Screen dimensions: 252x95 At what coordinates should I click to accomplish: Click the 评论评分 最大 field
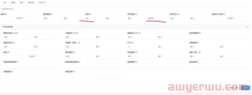198,18
